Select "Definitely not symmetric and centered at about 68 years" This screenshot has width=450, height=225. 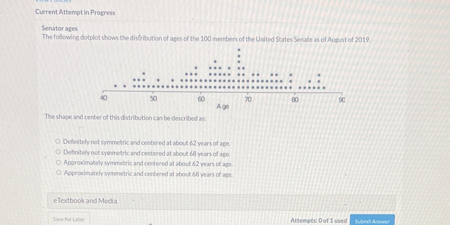[x=58, y=153]
